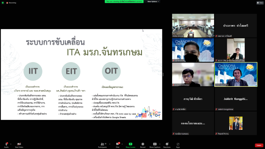Click the Leave meeting button
This screenshot has height=149, width=265.
tap(259, 145)
